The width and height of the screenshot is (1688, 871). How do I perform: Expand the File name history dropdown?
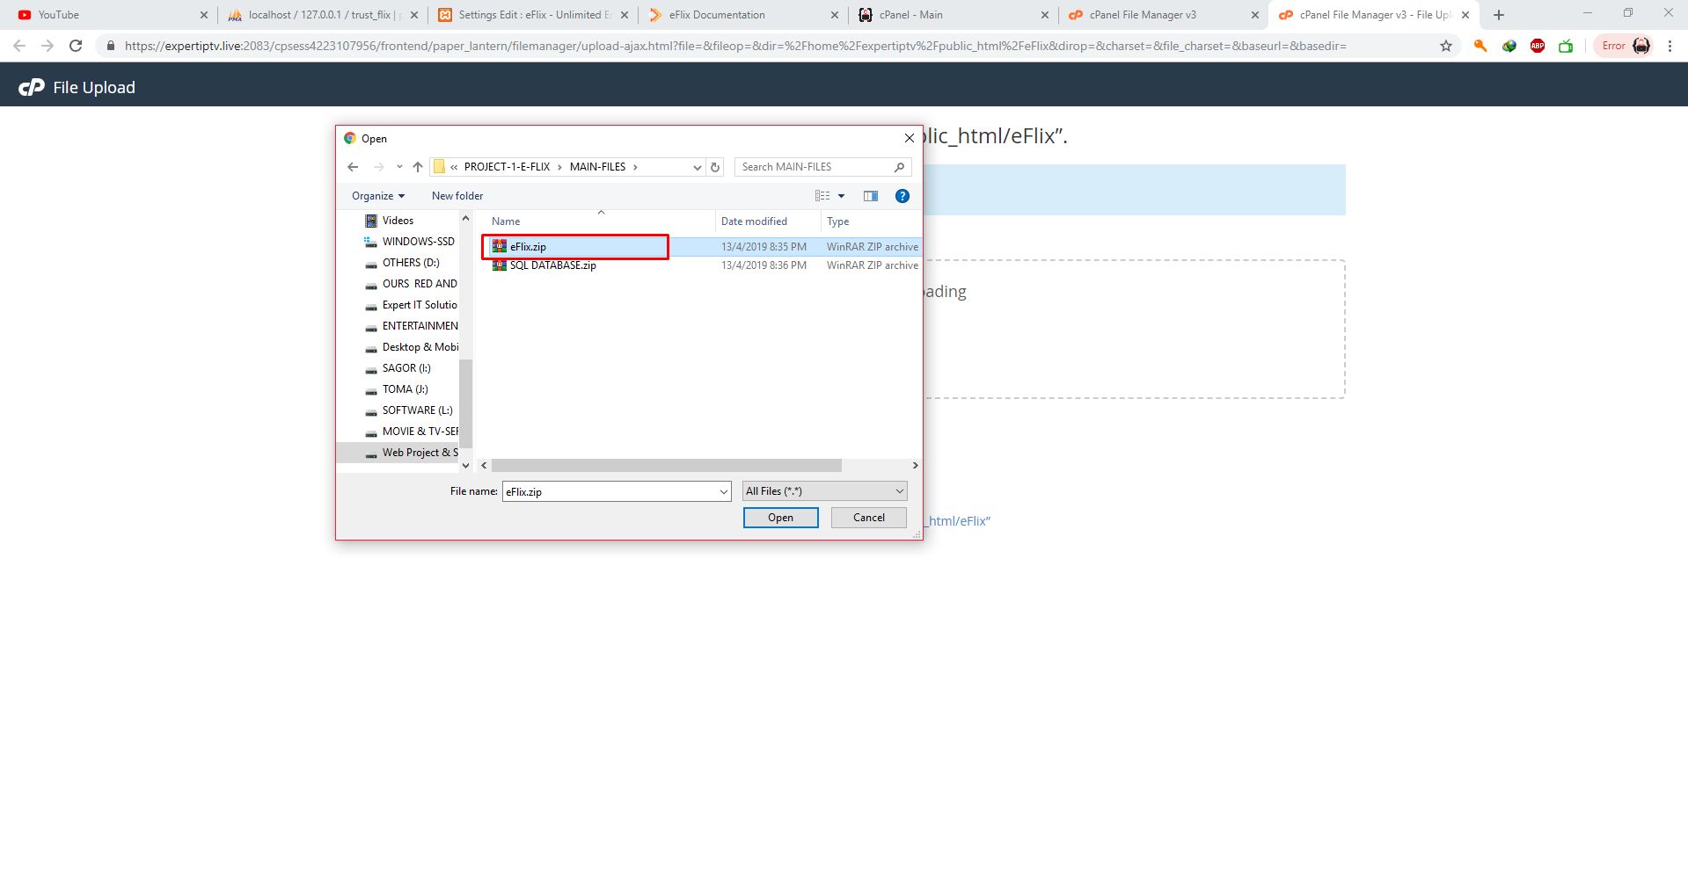pos(724,492)
